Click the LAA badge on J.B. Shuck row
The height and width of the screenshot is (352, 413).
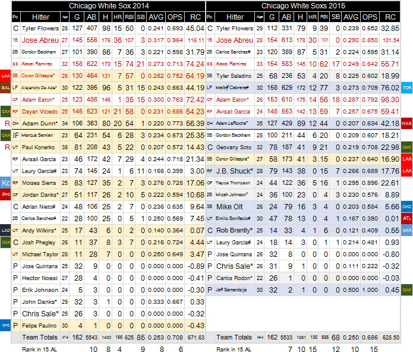click(407, 171)
